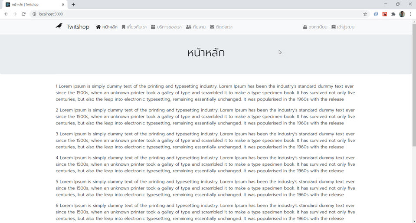Click the browser back arrow
This screenshot has height=223, width=416.
(6, 14)
